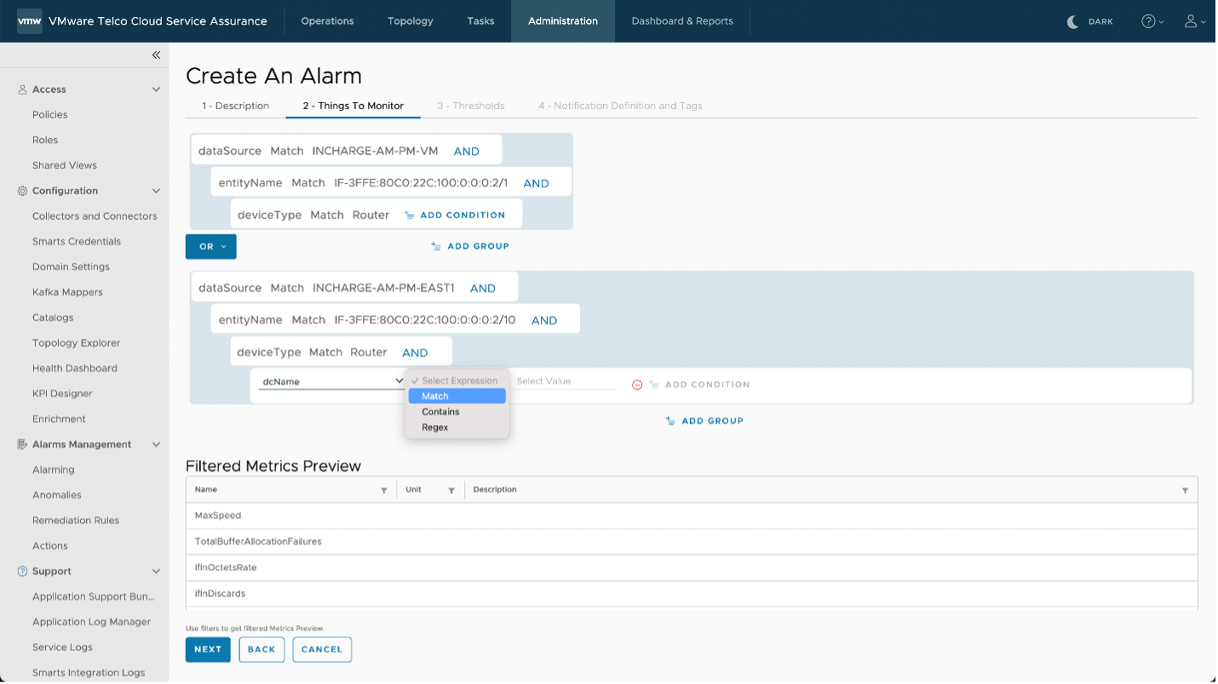Open the user profile menu
1218x684 pixels.
(1195, 21)
